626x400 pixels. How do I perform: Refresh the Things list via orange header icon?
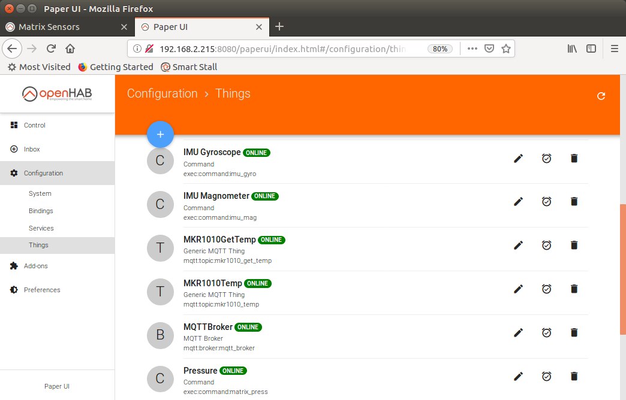(x=601, y=96)
